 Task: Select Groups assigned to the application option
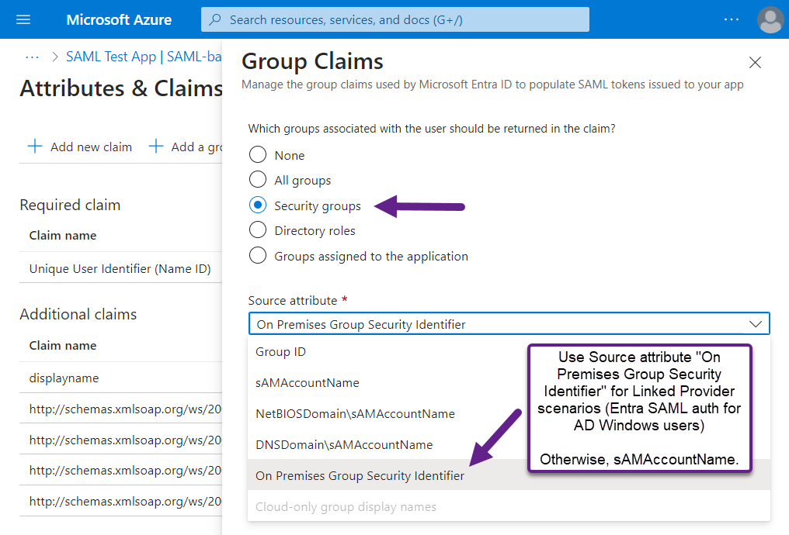(258, 256)
